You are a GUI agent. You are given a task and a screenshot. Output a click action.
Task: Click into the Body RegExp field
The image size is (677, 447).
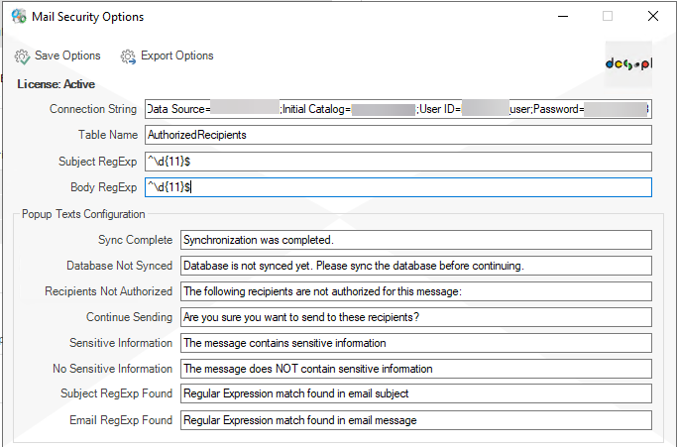398,187
